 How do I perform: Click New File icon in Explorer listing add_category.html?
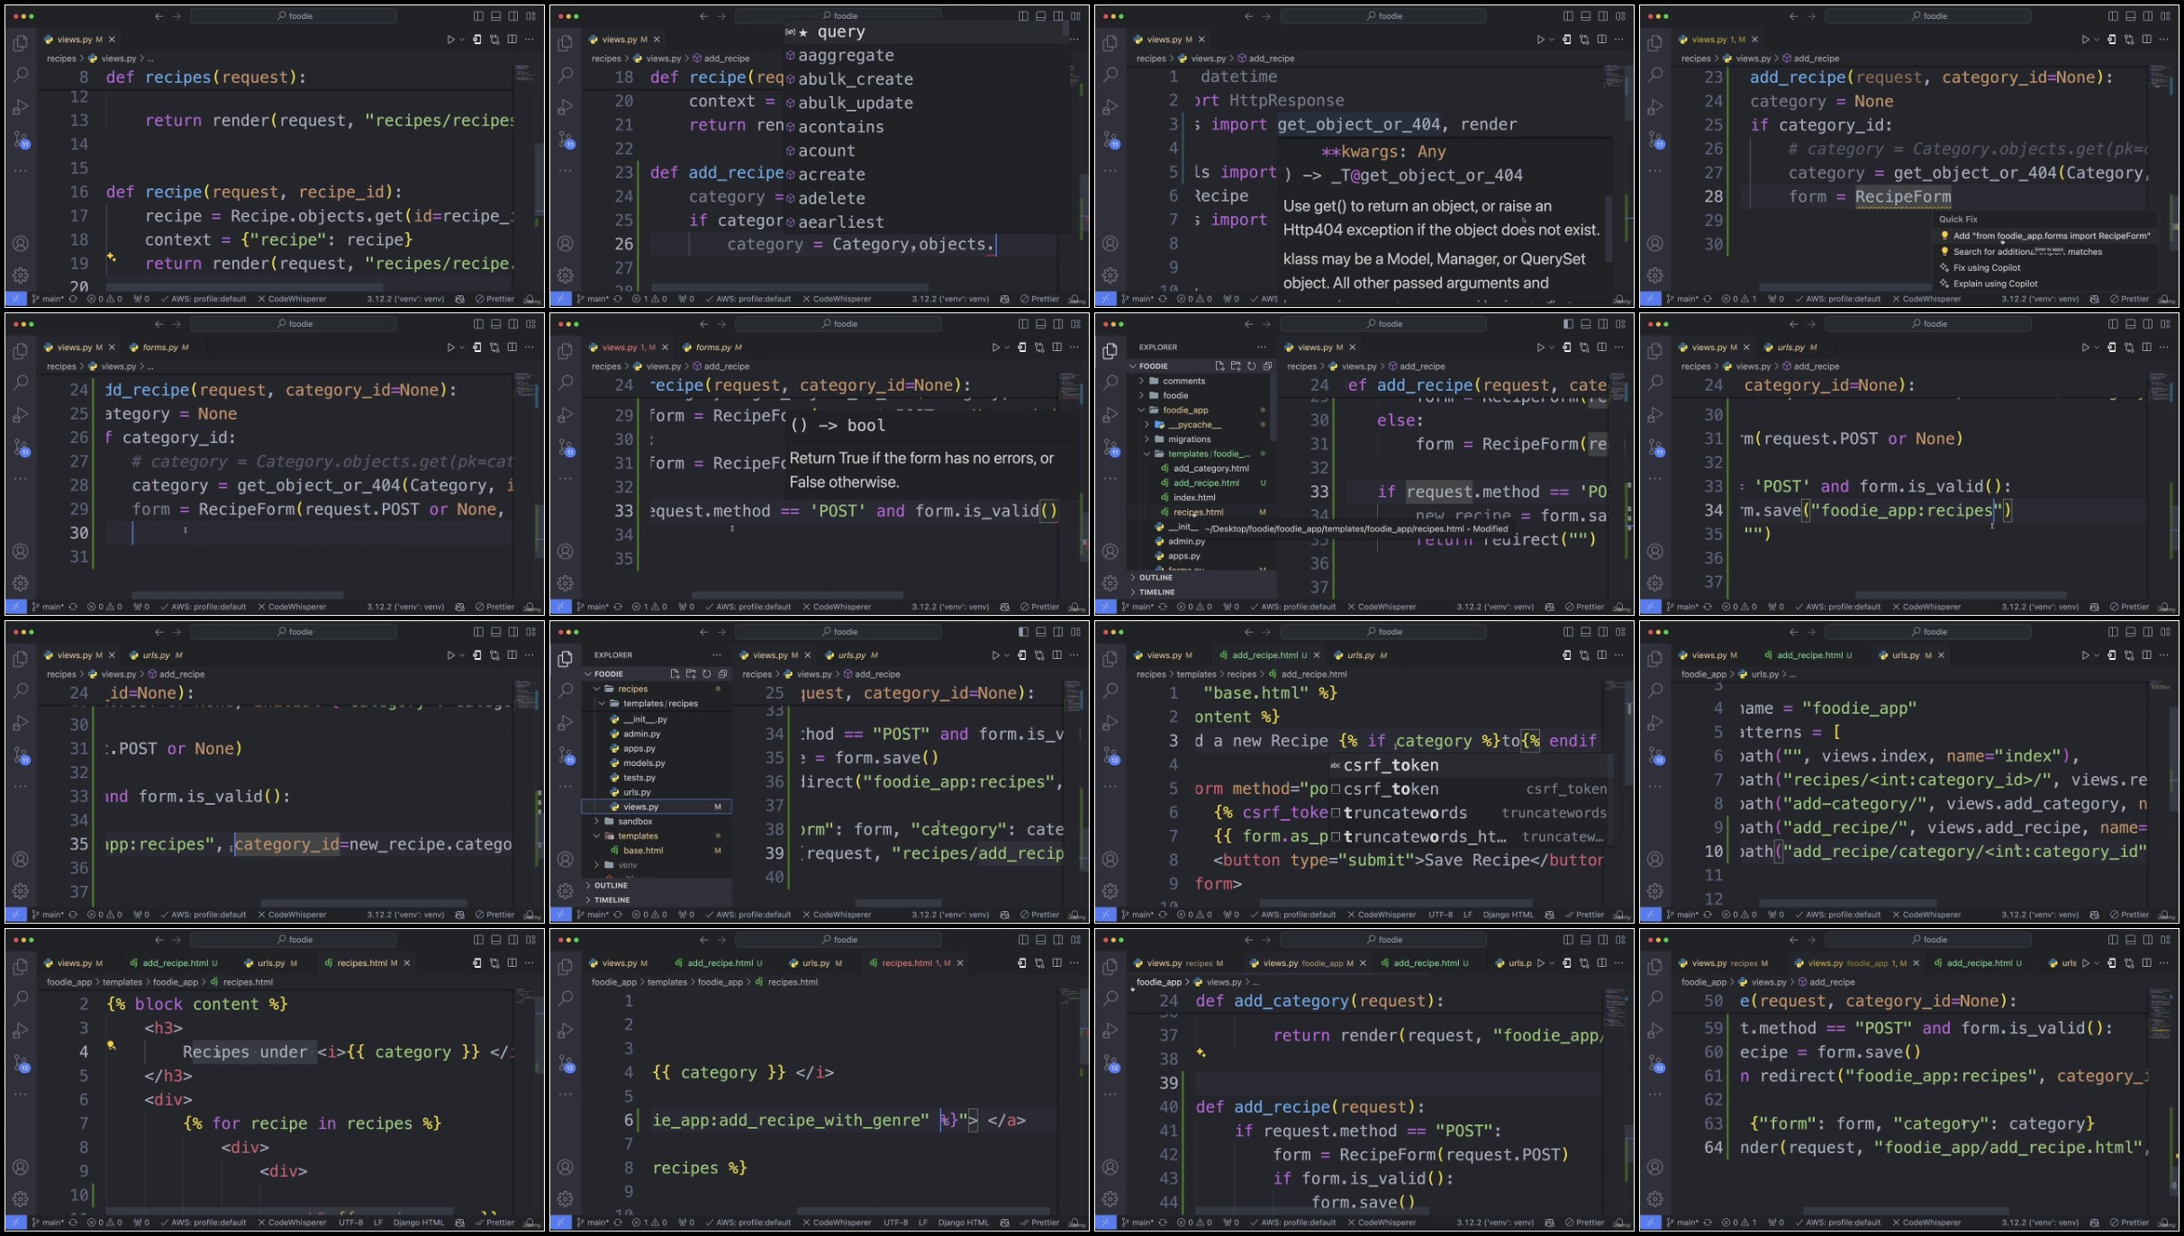[1219, 366]
